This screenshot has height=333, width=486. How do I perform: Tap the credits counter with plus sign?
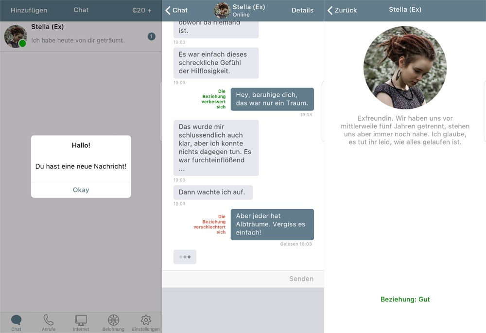pos(141,10)
